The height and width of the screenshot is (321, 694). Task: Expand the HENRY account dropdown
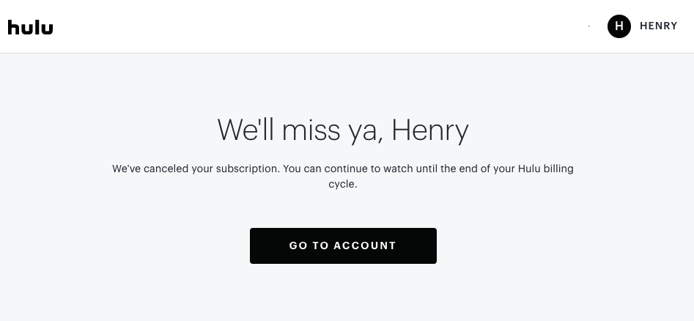pyautogui.click(x=658, y=26)
